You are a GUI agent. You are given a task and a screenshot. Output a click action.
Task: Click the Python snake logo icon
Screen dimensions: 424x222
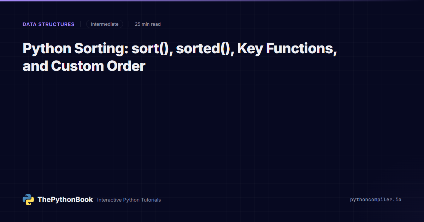click(x=28, y=199)
